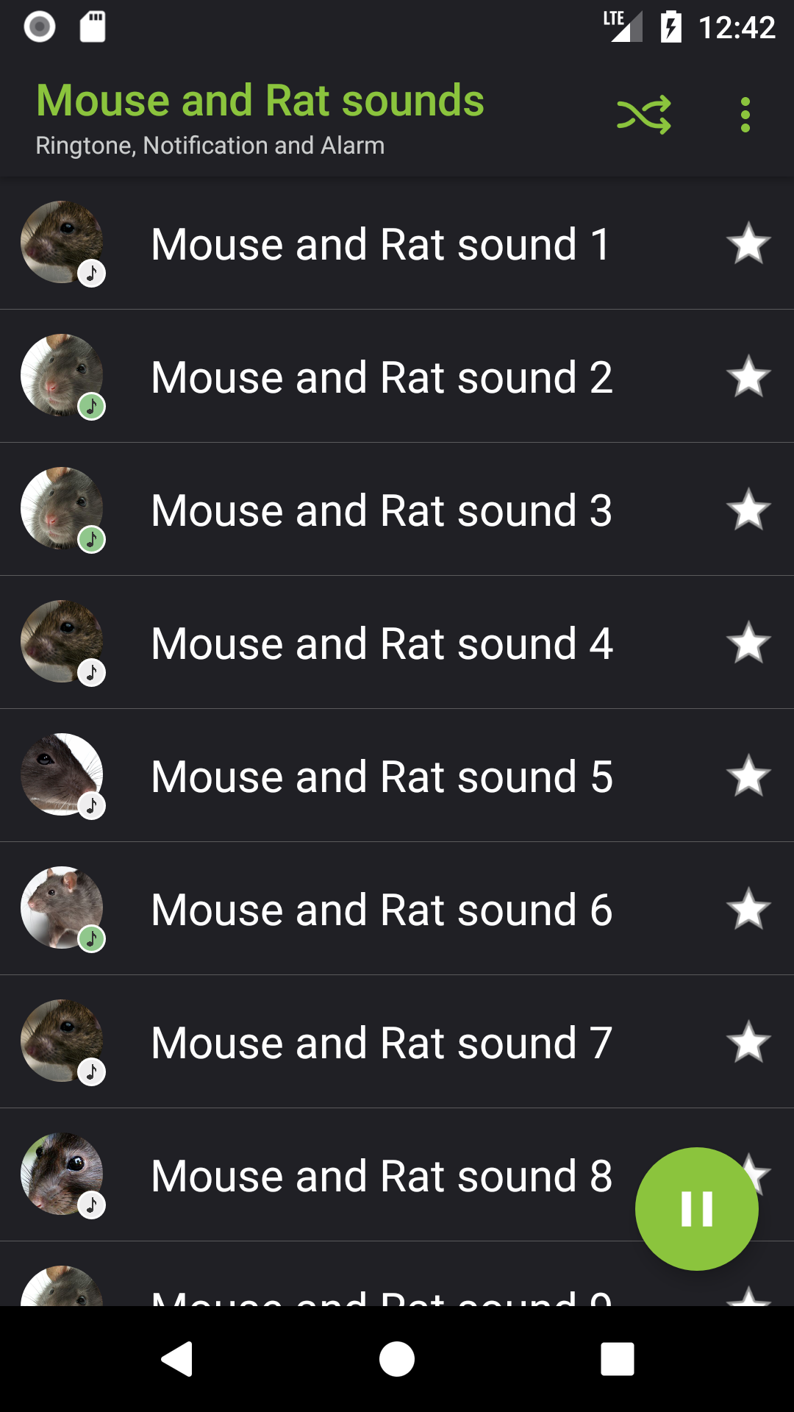Tap Android home circle button
The width and height of the screenshot is (794, 1412).
click(397, 1358)
